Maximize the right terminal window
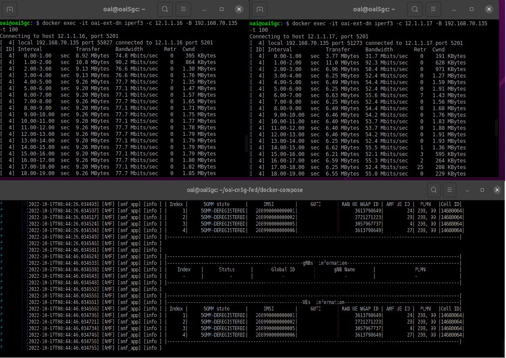Image resolution: width=506 pixels, height=358 pixels. (x=472, y=9)
